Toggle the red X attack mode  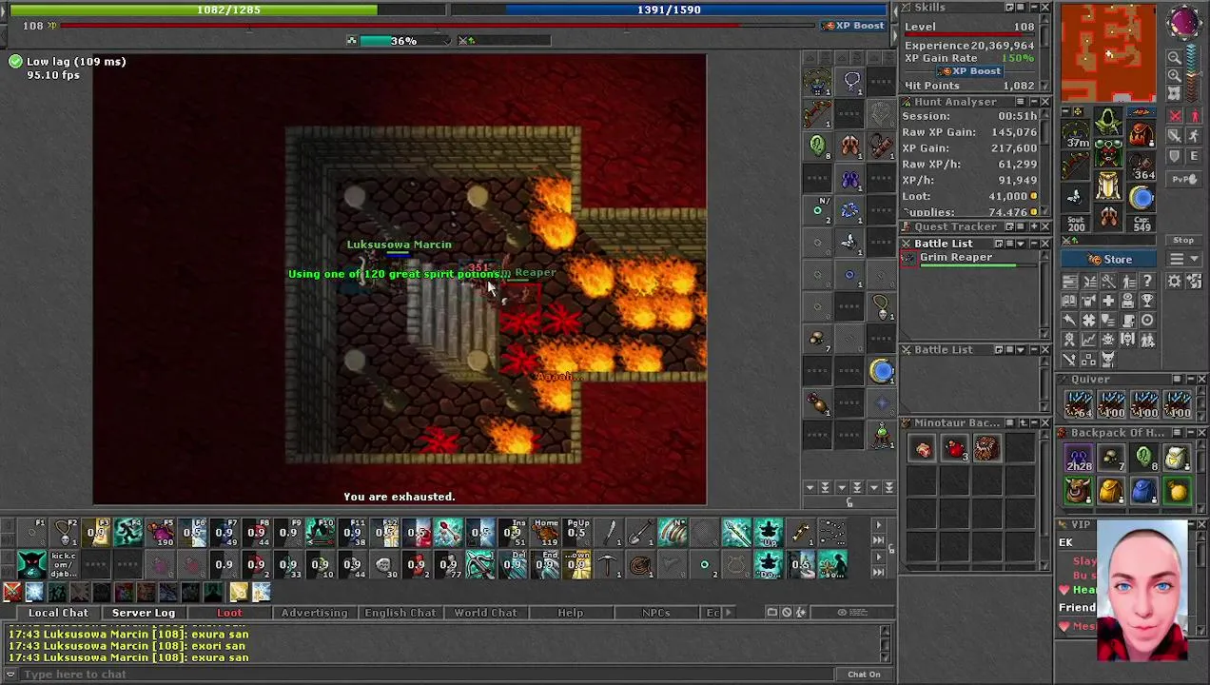[x=1176, y=115]
